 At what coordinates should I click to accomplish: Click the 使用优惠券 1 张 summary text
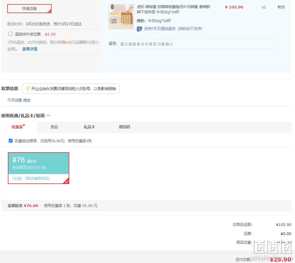70,206
